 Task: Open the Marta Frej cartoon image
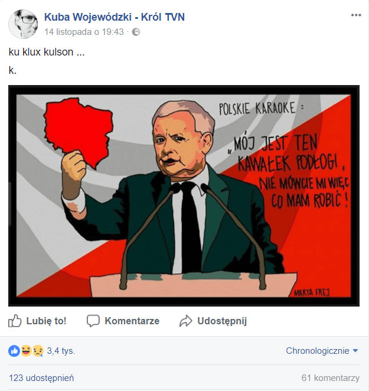coord(184,195)
